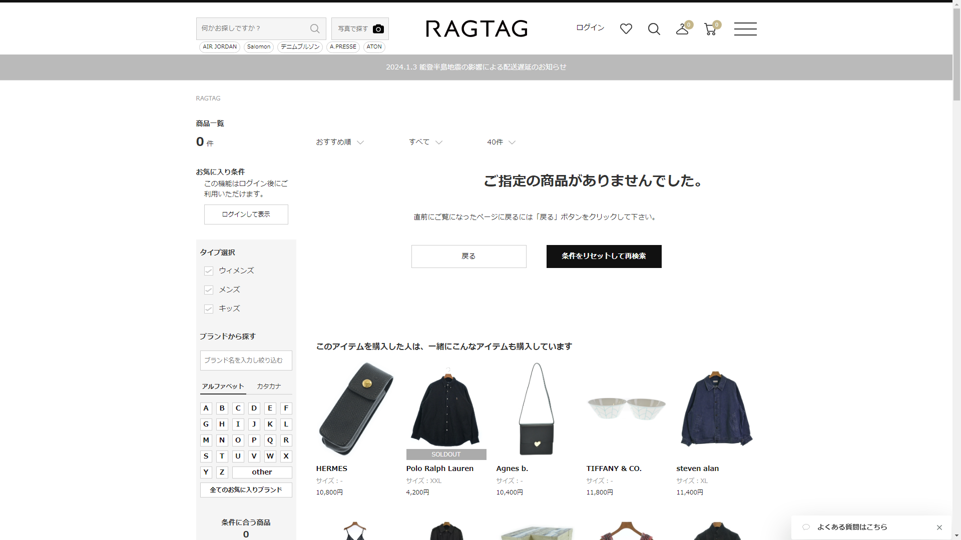The width and height of the screenshot is (961, 540).
Task: Click the 戻る button
Action: pos(468,256)
